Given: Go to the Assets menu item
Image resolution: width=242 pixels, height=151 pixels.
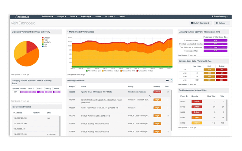Looking at the screenshot, I should [98, 17].
